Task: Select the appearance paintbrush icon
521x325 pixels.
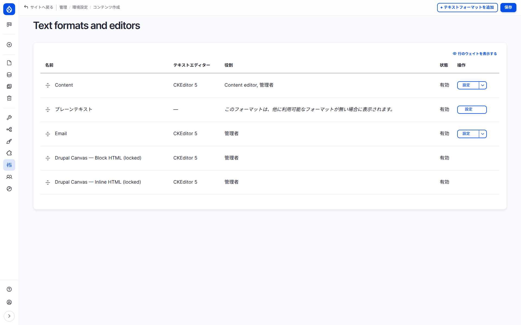Action: click(x=9, y=141)
